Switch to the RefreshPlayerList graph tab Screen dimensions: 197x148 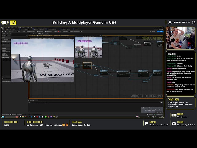tap(33, 34)
